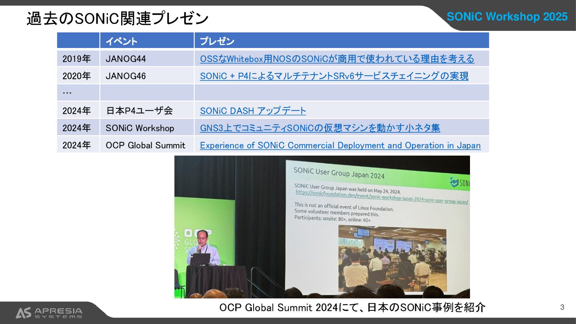Select the 2024年 cell beside 日本P4ユーザ会
This screenshot has height=324, width=576.
78,110
